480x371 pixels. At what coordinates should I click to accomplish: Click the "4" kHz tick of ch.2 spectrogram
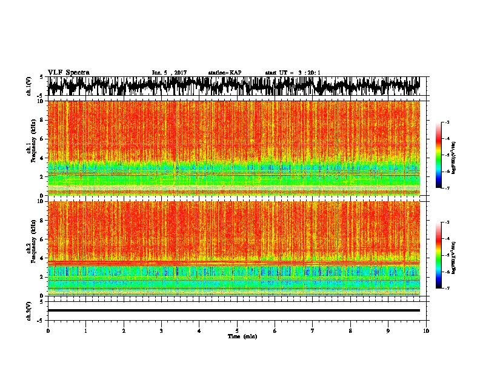pos(42,258)
